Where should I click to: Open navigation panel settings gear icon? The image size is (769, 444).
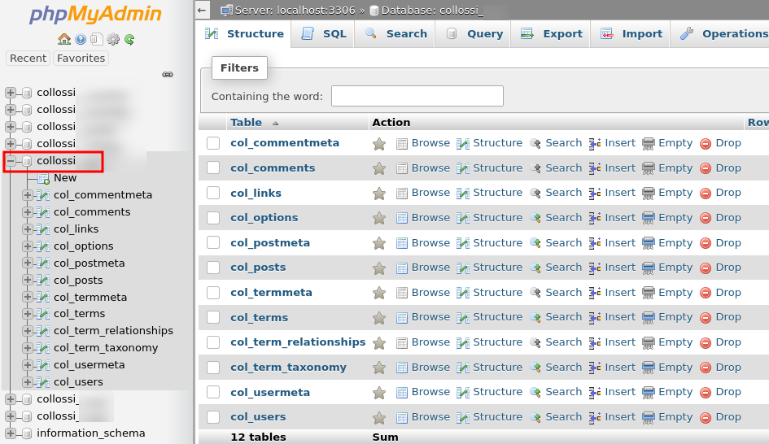coord(113,39)
